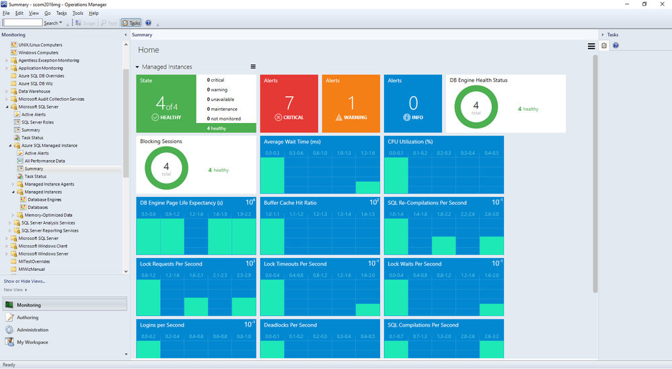The width and height of the screenshot is (672, 369).
Task: Click dashboard vertical scrollbar
Action: (x=595, y=174)
